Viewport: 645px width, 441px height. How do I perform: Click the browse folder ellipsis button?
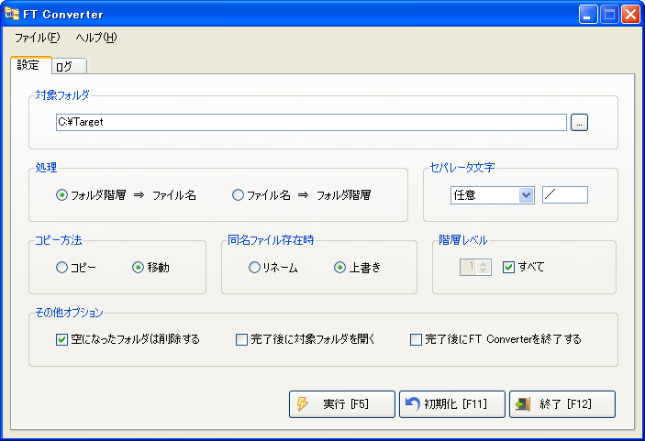[x=579, y=122]
